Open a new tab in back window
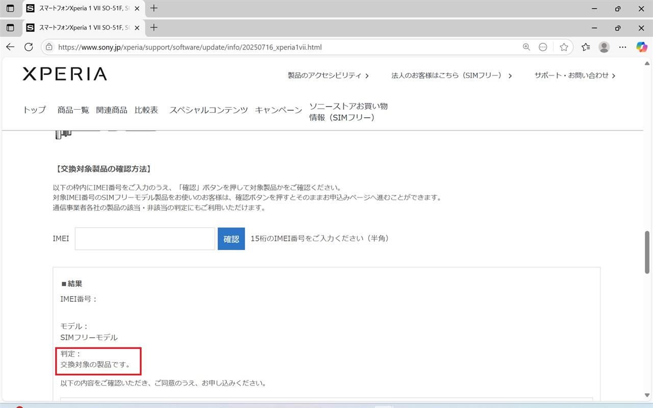The width and height of the screenshot is (653, 408). click(x=154, y=8)
